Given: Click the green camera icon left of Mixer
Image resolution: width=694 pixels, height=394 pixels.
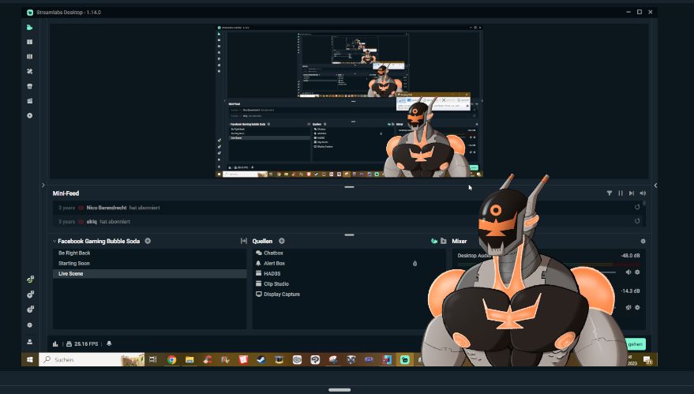Looking at the screenshot, I should tap(434, 241).
